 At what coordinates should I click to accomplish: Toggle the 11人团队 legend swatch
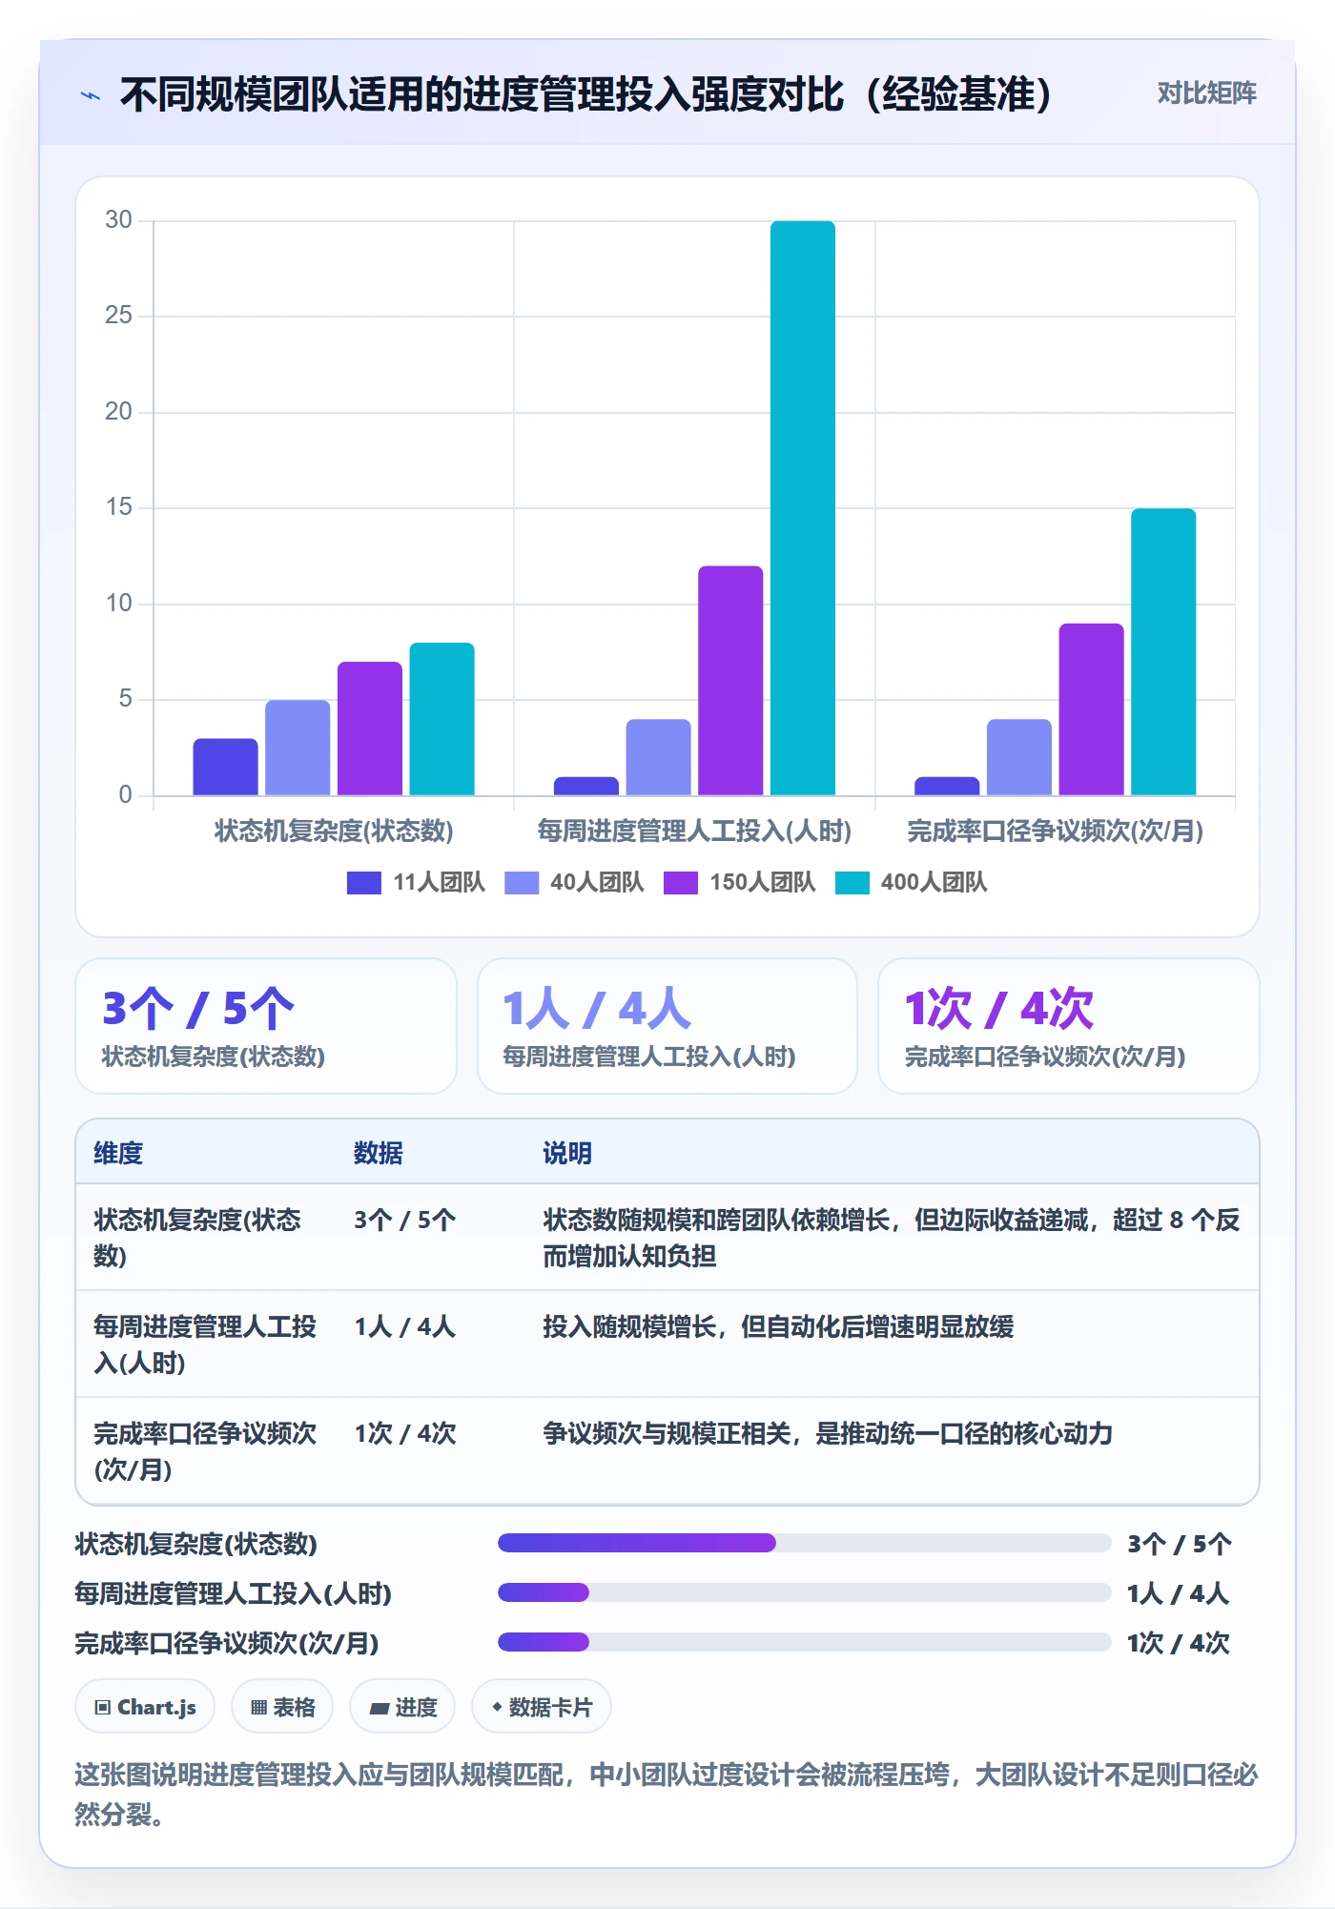[x=363, y=883]
